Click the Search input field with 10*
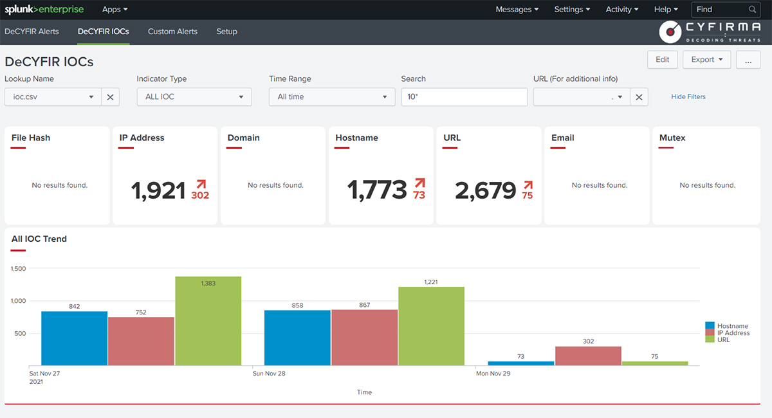This screenshot has height=418, width=772. (x=464, y=97)
